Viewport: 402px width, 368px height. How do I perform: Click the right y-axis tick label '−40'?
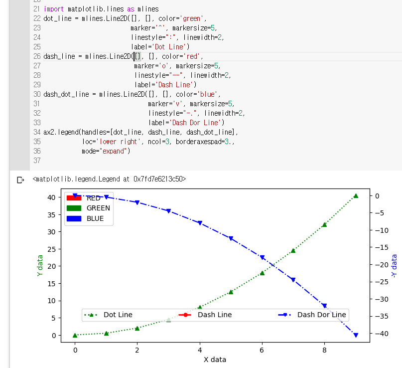pyautogui.click(x=382, y=334)
